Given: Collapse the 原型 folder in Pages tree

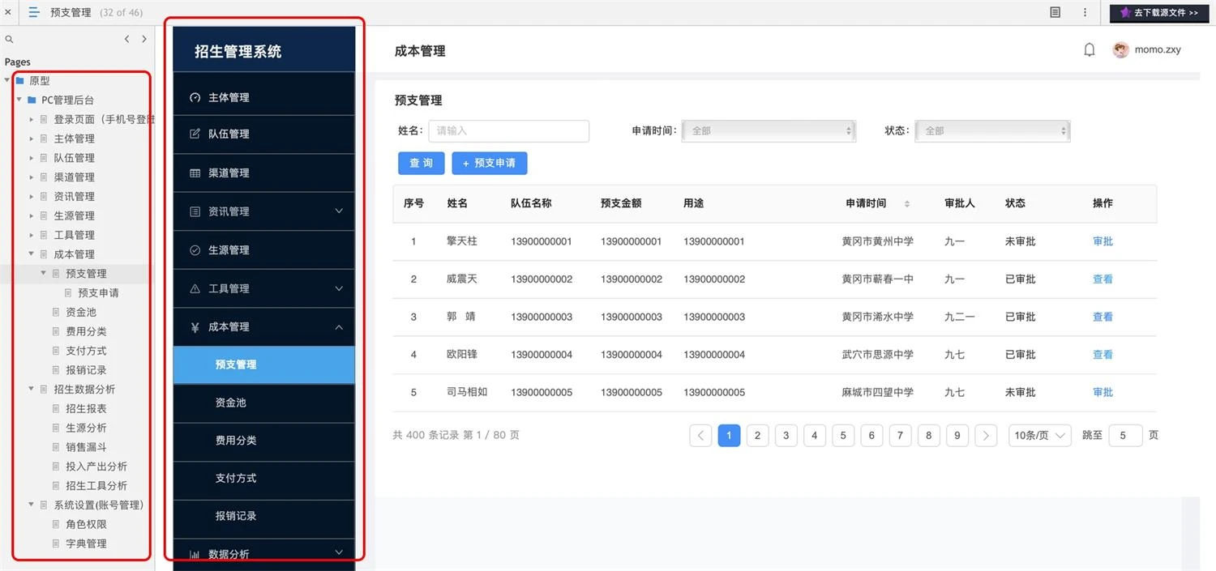Looking at the screenshot, I should coord(7,80).
